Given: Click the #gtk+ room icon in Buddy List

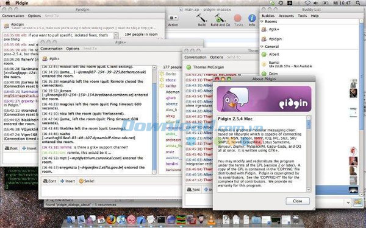Looking at the screenshot, I should coord(264,30).
